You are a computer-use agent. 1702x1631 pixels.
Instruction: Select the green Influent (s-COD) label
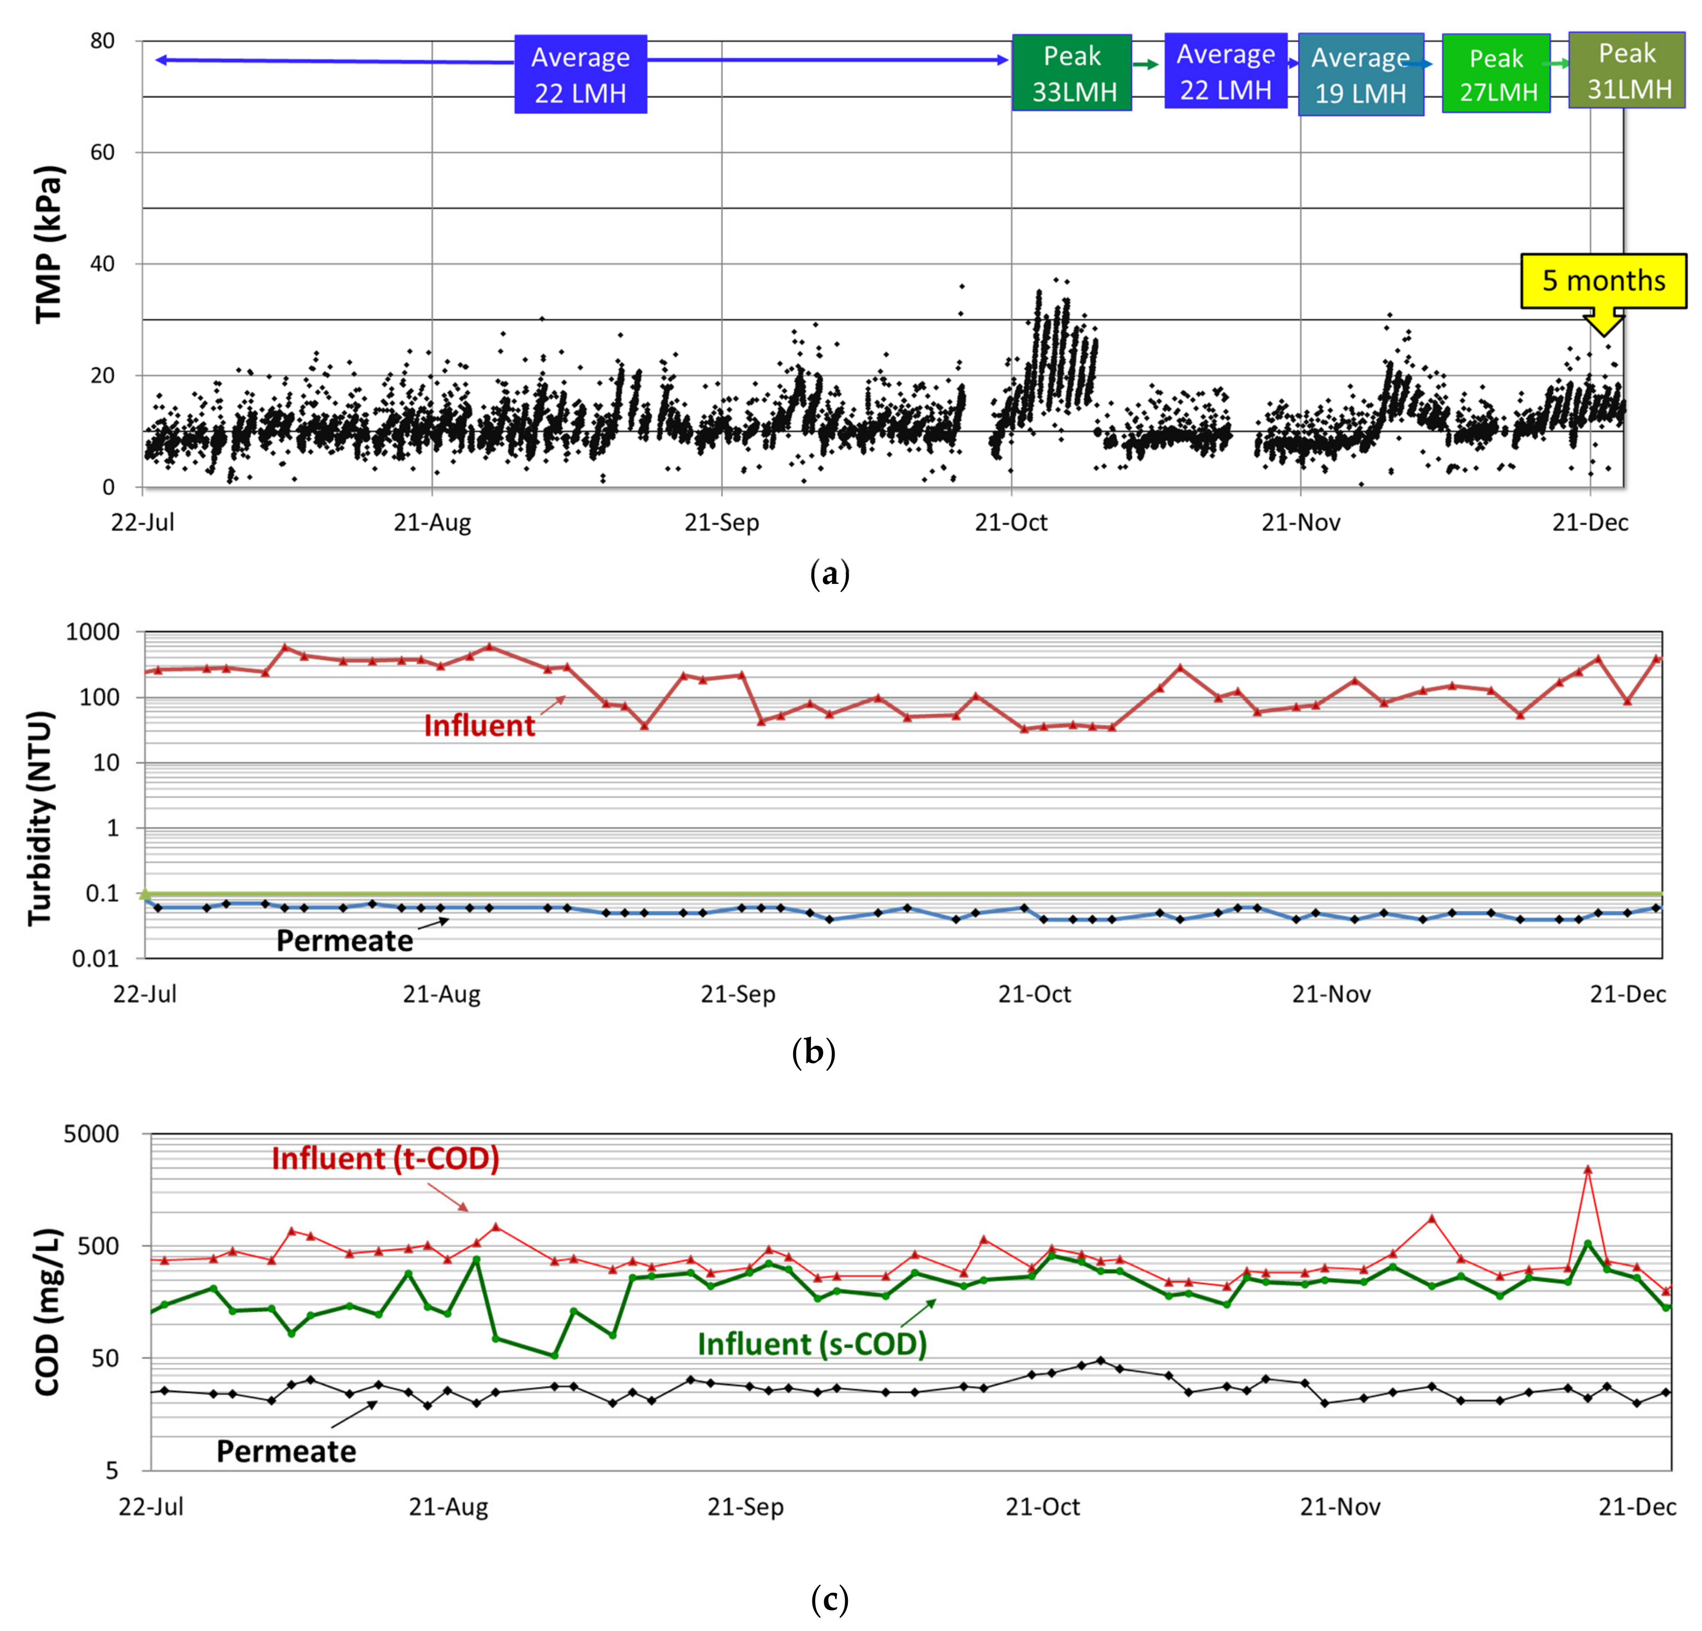coord(812,1343)
